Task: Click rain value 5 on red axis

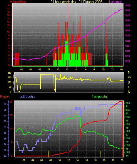Action: (12, 142)
